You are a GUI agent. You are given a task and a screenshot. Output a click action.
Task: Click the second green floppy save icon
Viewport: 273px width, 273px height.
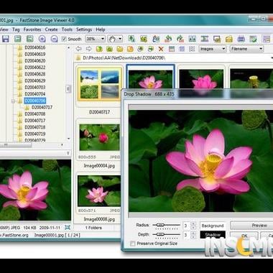[18, 39]
